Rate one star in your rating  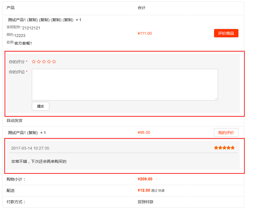(x=34, y=62)
